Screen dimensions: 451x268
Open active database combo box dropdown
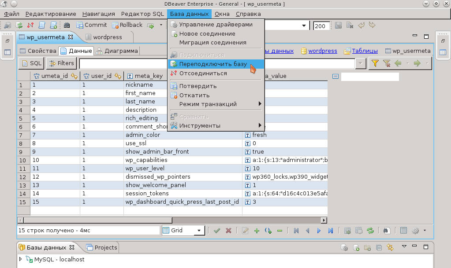[x=304, y=26]
